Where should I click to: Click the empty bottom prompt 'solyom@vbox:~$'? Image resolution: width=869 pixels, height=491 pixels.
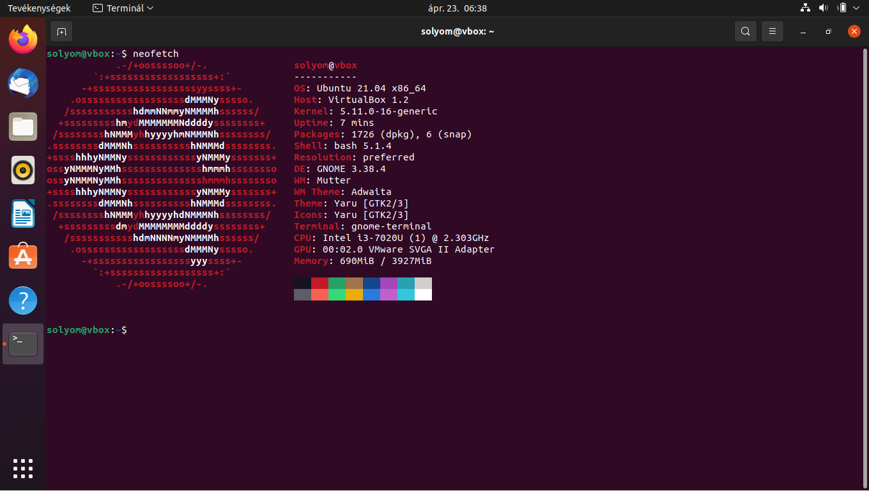coord(87,330)
